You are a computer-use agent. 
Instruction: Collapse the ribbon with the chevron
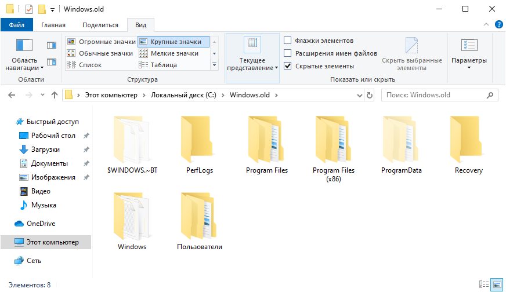486,24
